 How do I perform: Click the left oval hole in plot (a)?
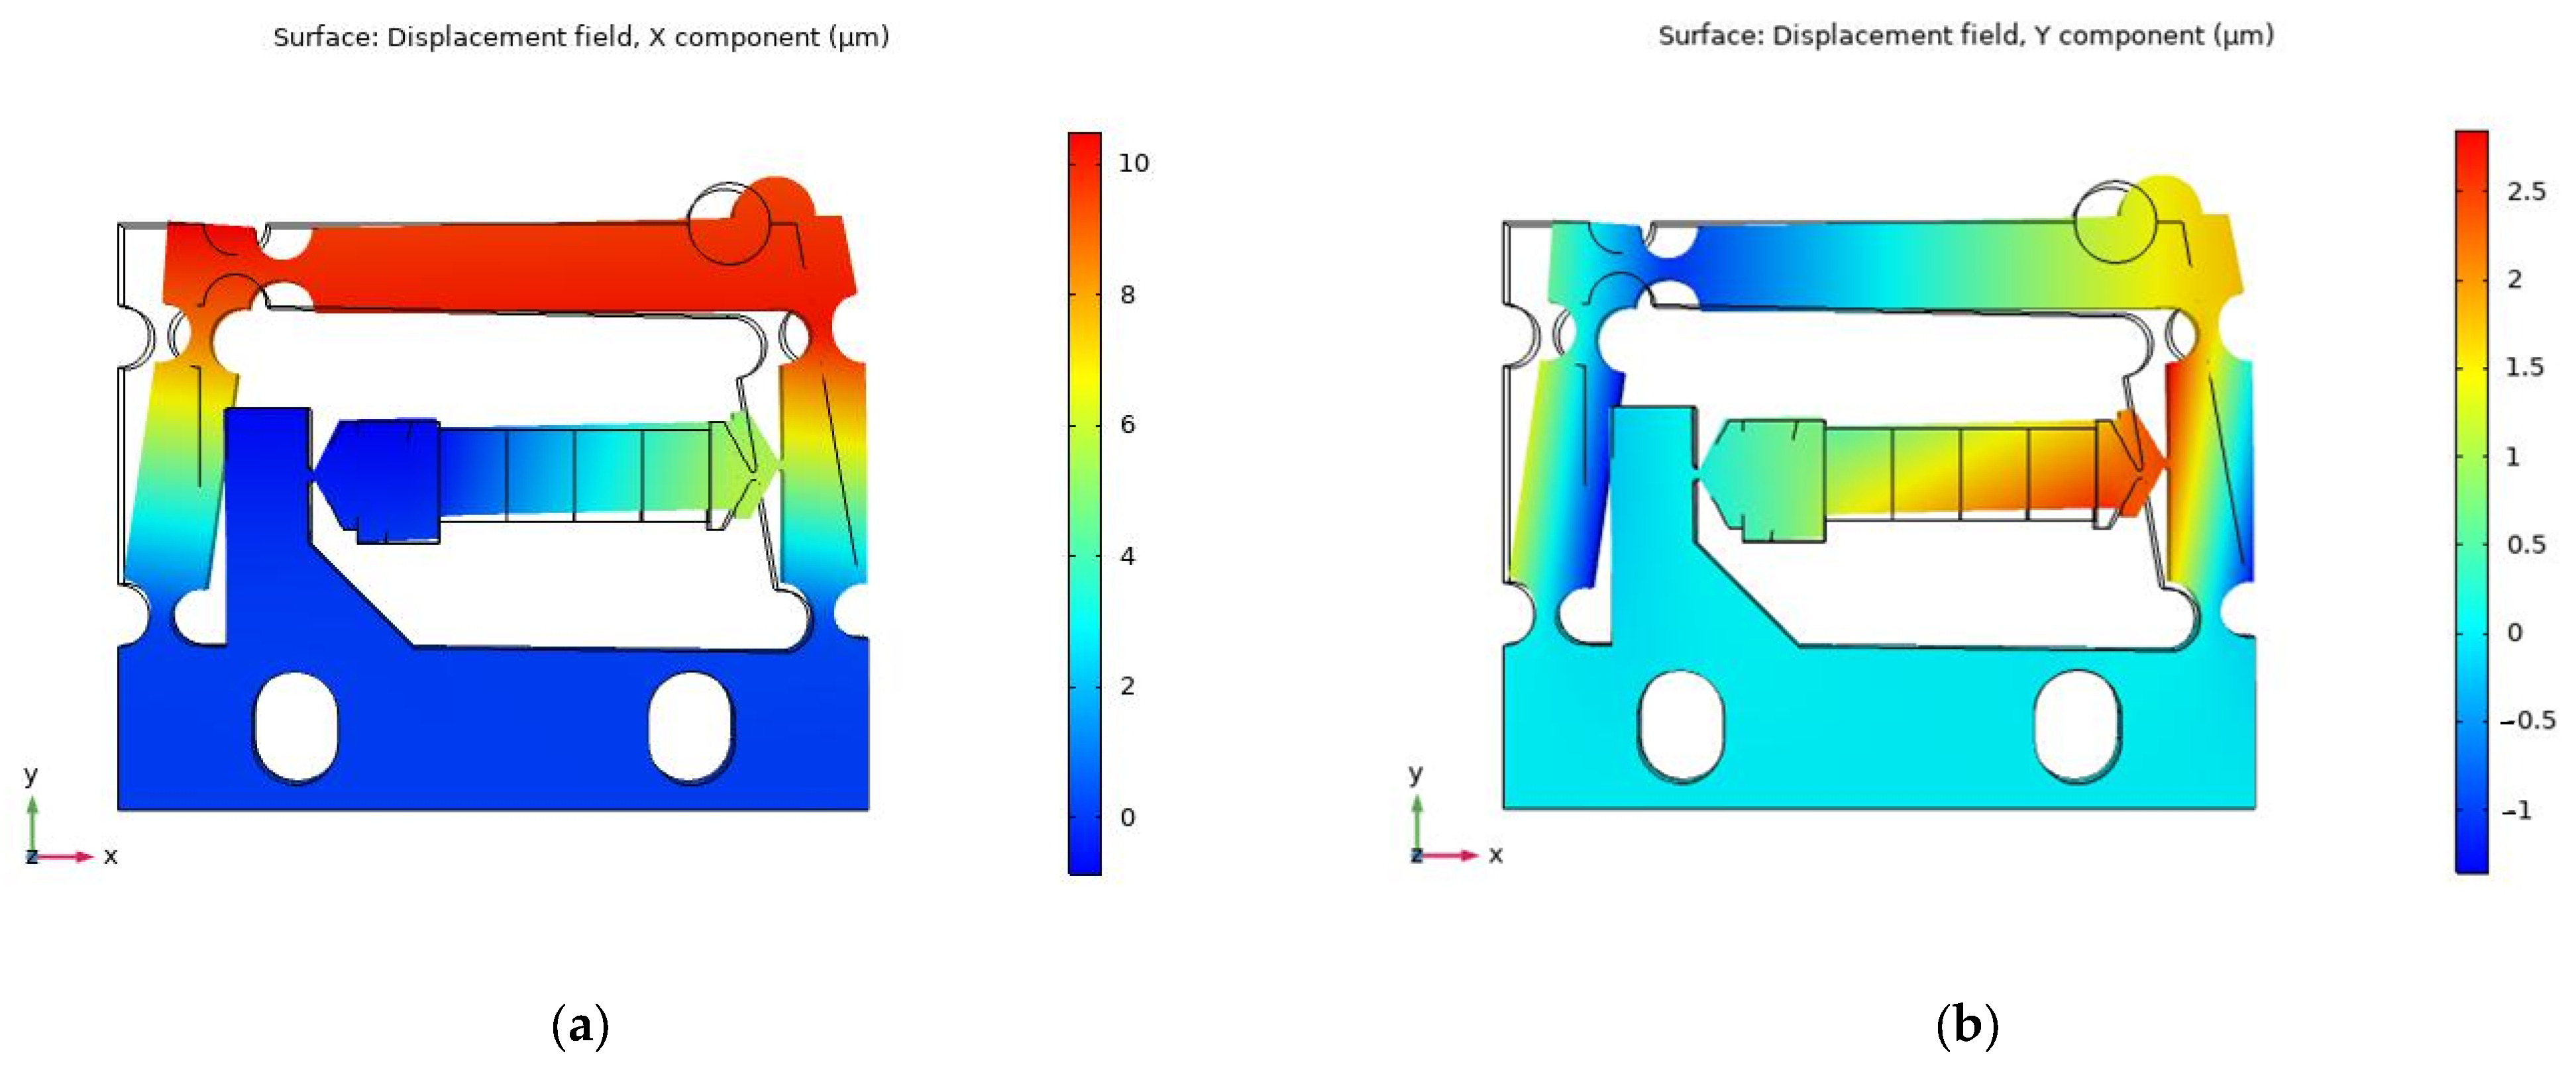(295, 727)
